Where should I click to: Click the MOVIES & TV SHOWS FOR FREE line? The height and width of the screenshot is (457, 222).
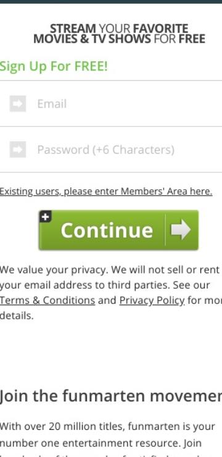tap(119, 39)
